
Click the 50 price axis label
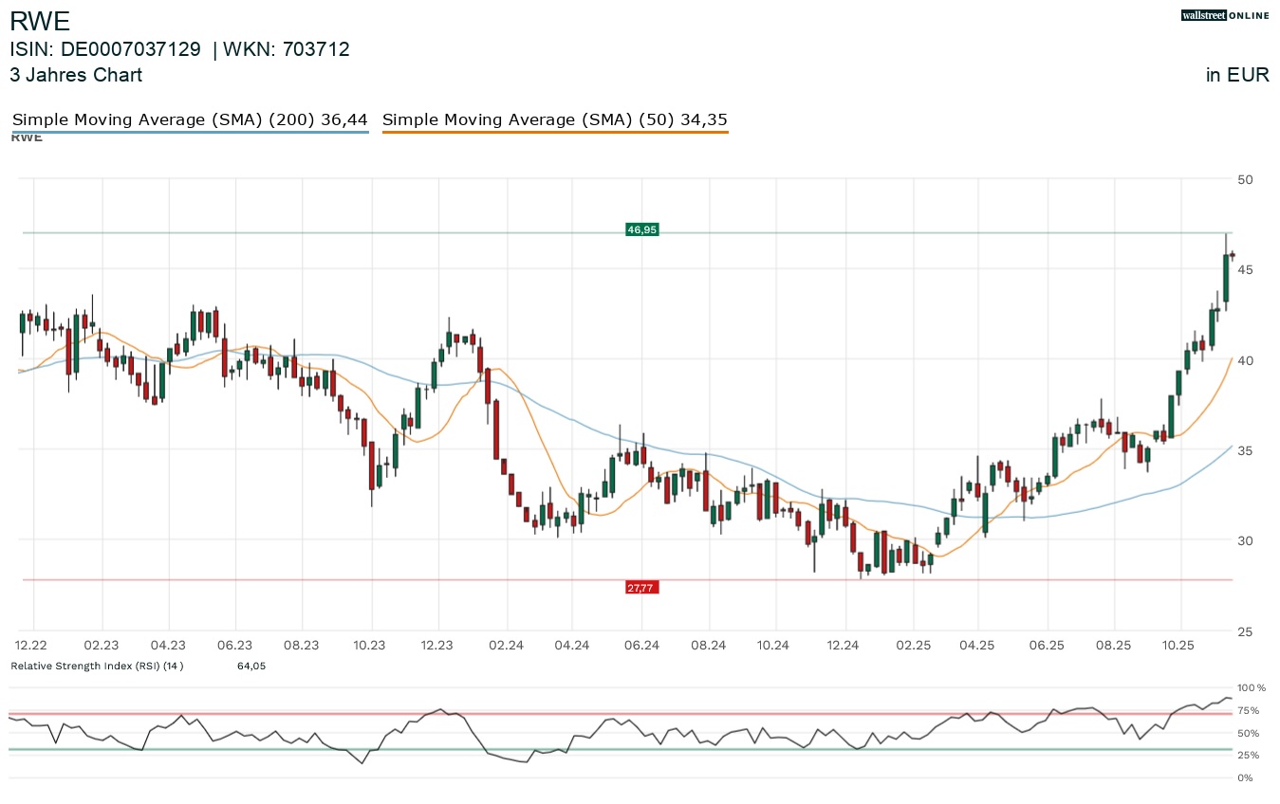pyautogui.click(x=1246, y=180)
